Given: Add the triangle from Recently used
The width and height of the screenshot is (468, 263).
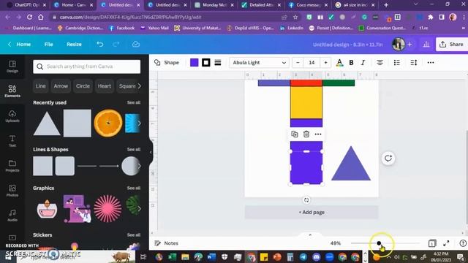Looking at the screenshot, I should click(47, 123).
